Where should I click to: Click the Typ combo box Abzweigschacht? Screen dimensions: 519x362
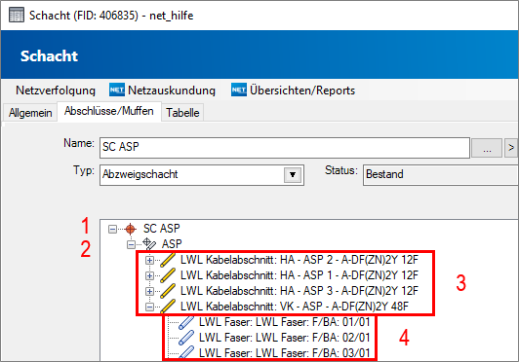[202, 175]
